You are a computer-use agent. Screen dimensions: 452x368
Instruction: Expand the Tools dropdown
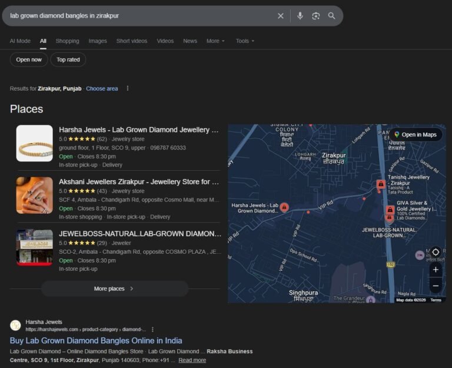tap(245, 41)
